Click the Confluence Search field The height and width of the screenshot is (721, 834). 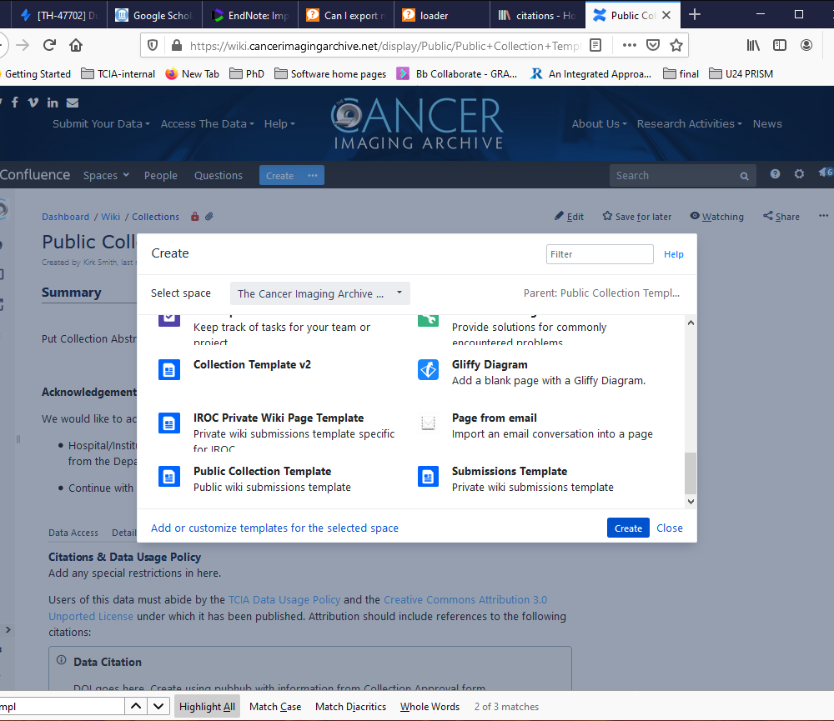[x=682, y=176]
